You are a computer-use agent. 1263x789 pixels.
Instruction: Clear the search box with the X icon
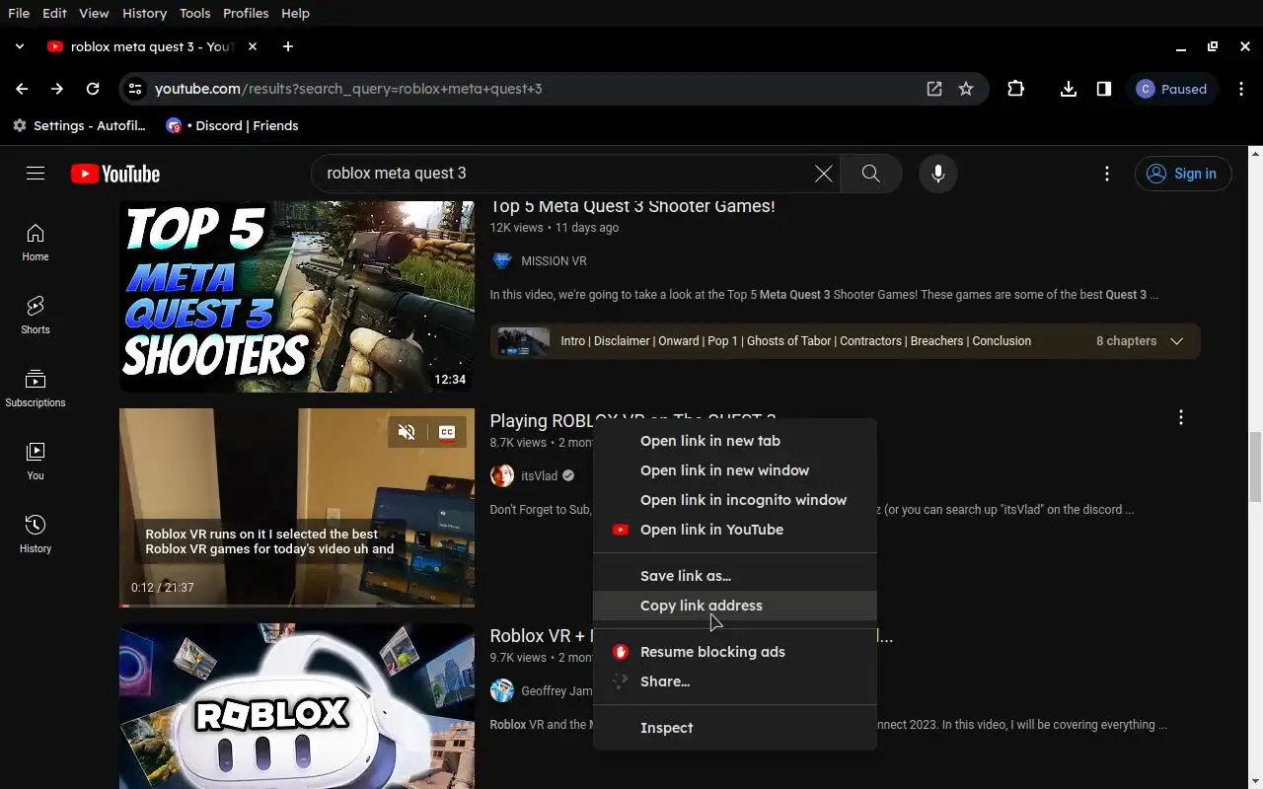pos(823,174)
